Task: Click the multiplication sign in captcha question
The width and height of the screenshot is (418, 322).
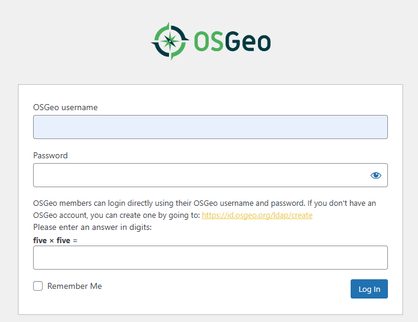Action: (52, 240)
